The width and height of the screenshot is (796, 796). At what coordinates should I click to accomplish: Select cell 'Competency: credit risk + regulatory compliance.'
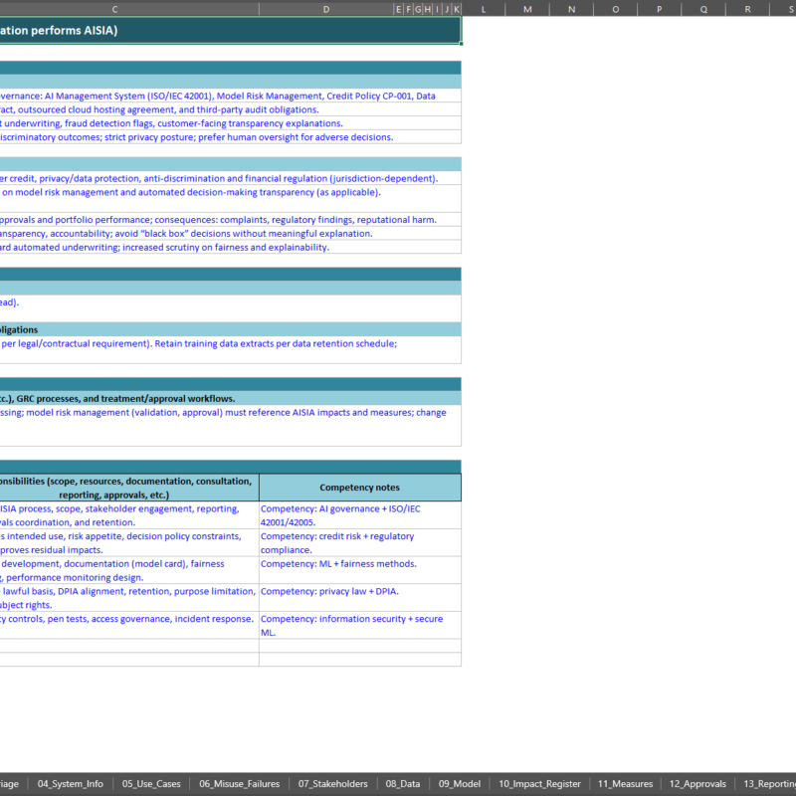[x=360, y=542]
